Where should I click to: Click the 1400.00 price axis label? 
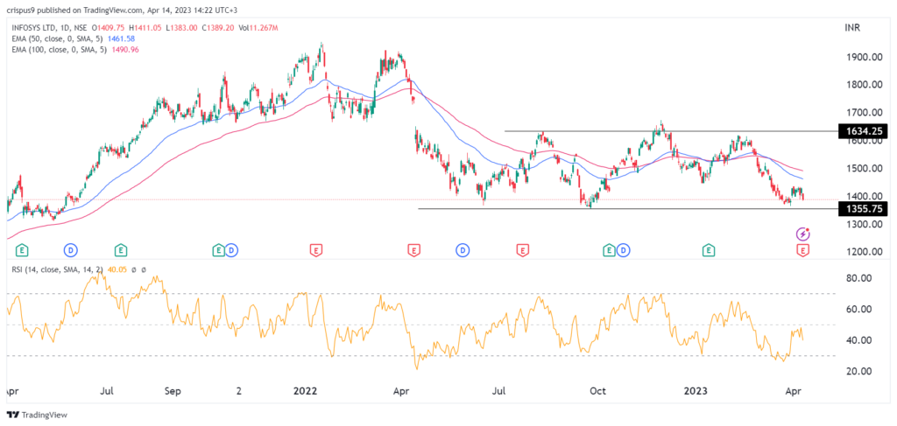click(863, 197)
